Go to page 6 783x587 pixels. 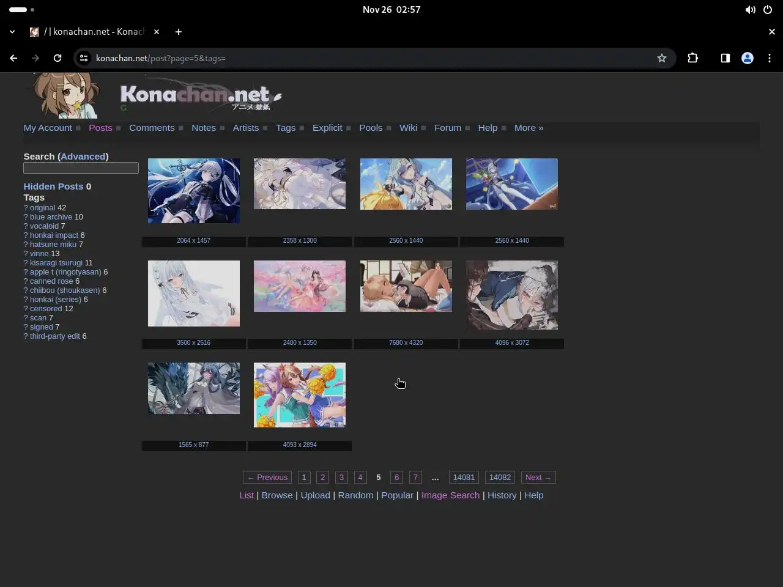pos(396,478)
